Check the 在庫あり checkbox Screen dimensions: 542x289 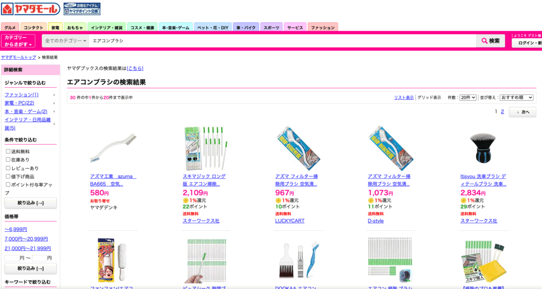pos(8,160)
